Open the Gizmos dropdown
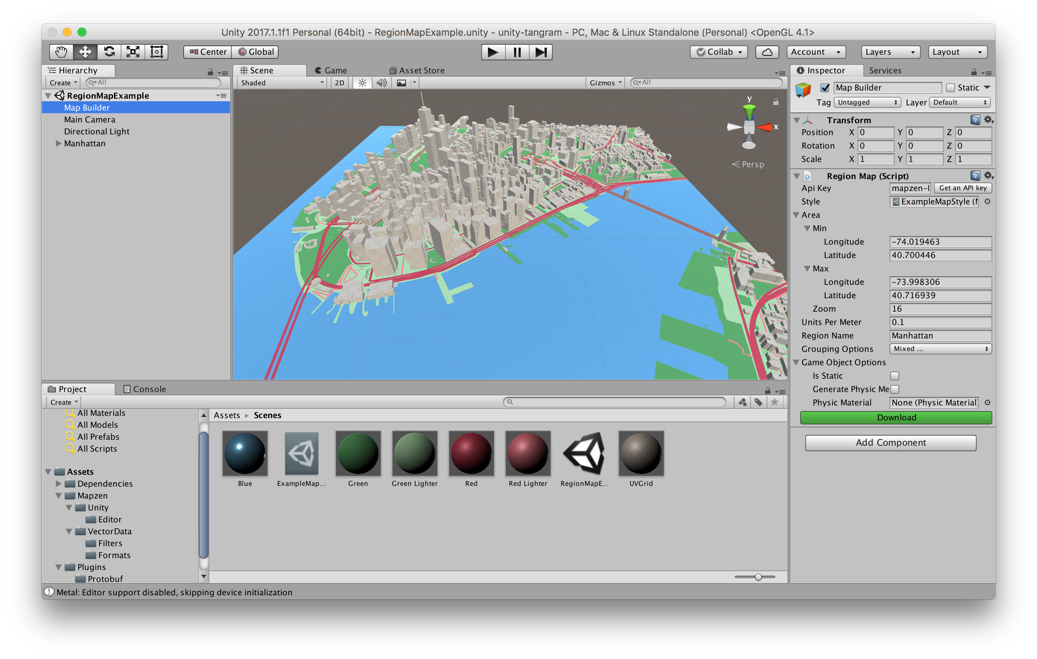This screenshot has width=1037, height=659. [606, 83]
